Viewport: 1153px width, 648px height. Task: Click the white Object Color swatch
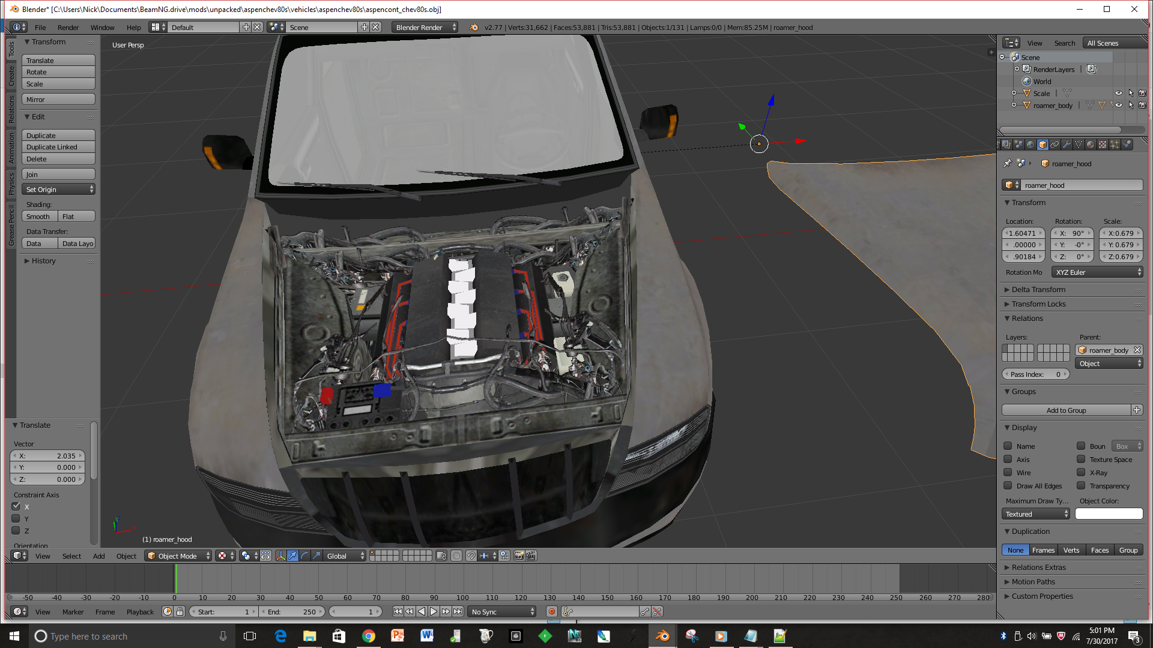pyautogui.click(x=1109, y=514)
